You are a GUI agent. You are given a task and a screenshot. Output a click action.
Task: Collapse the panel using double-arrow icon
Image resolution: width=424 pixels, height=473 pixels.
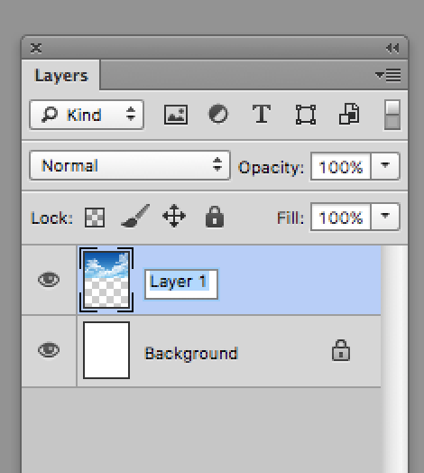392,48
